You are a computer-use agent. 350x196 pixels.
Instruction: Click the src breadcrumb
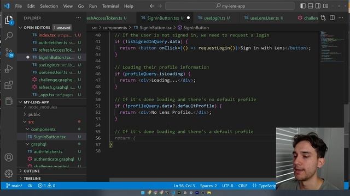point(95,28)
